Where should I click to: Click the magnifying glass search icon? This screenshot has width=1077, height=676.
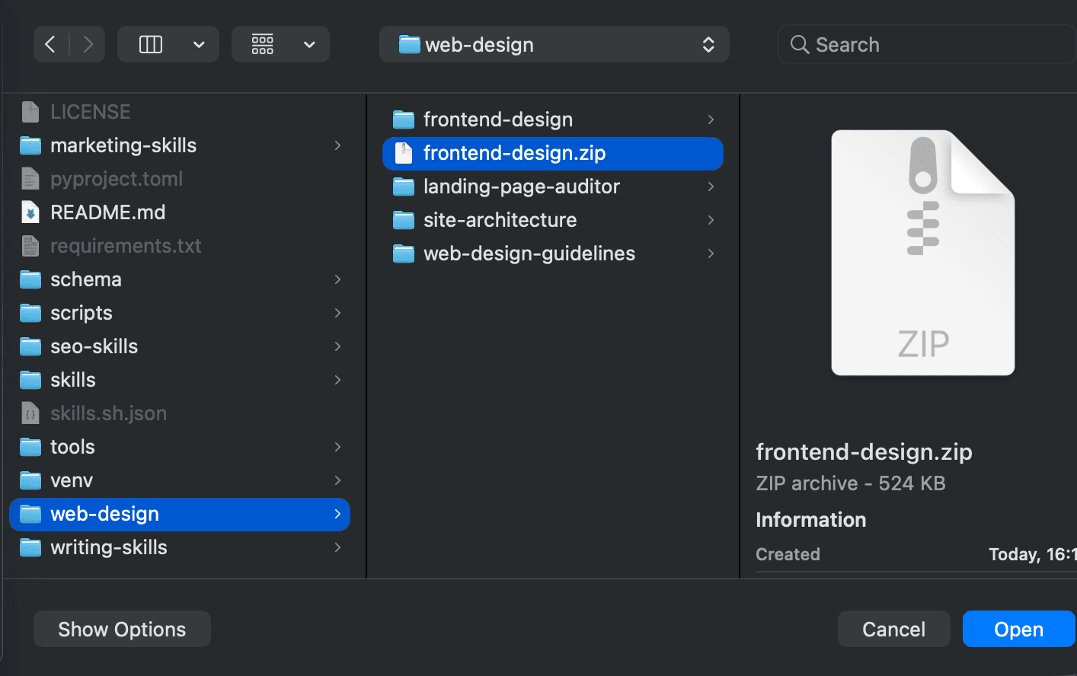(x=800, y=44)
